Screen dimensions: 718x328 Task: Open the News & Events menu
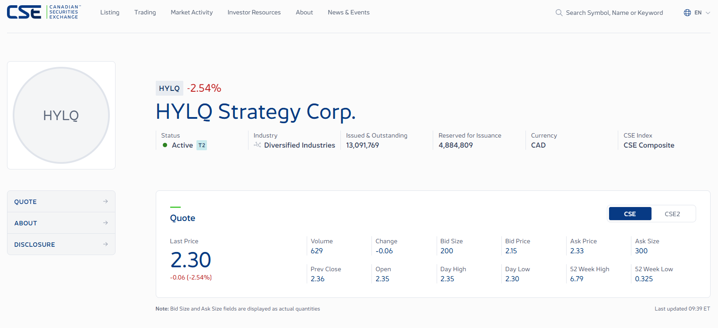click(349, 12)
